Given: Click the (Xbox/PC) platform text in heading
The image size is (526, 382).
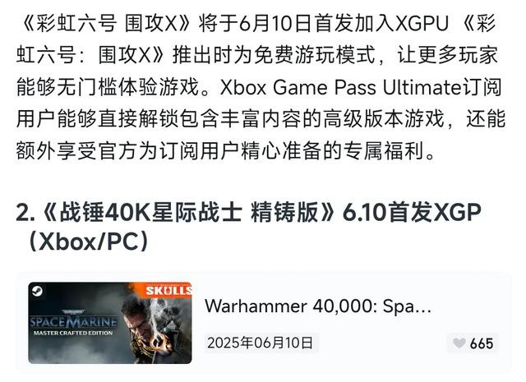Looking at the screenshot, I should point(89,242).
